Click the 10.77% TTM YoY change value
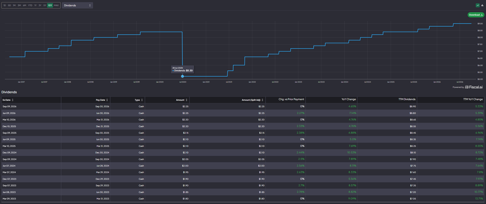 click(479, 192)
